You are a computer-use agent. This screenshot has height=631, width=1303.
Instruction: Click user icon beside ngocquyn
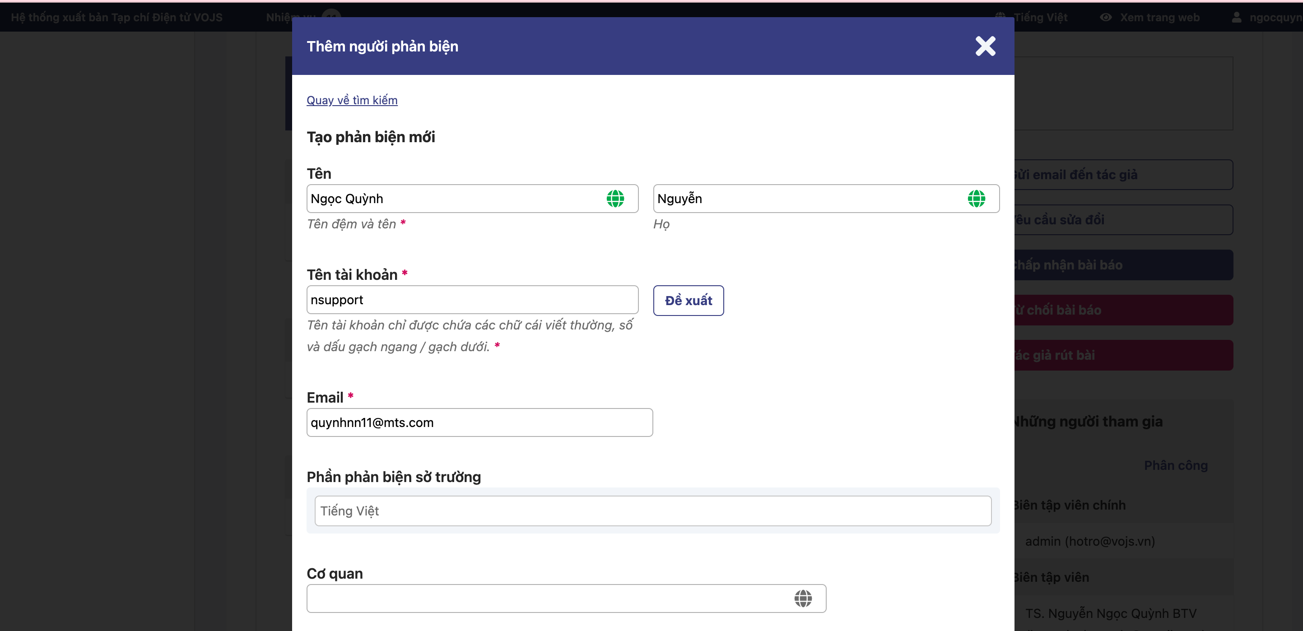(x=1236, y=17)
